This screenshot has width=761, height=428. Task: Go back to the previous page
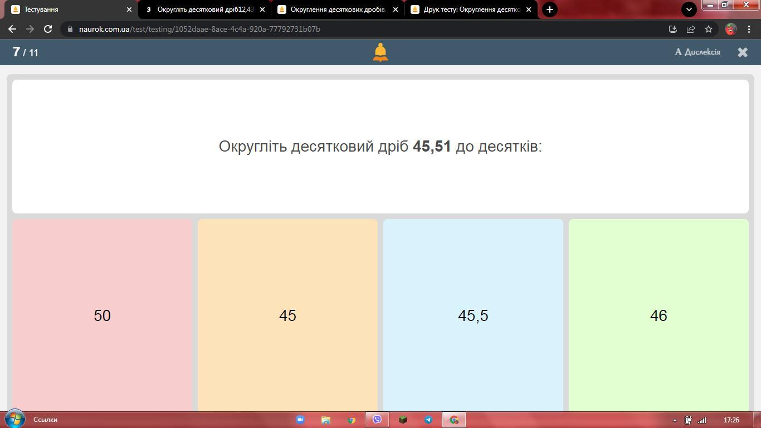click(12, 29)
